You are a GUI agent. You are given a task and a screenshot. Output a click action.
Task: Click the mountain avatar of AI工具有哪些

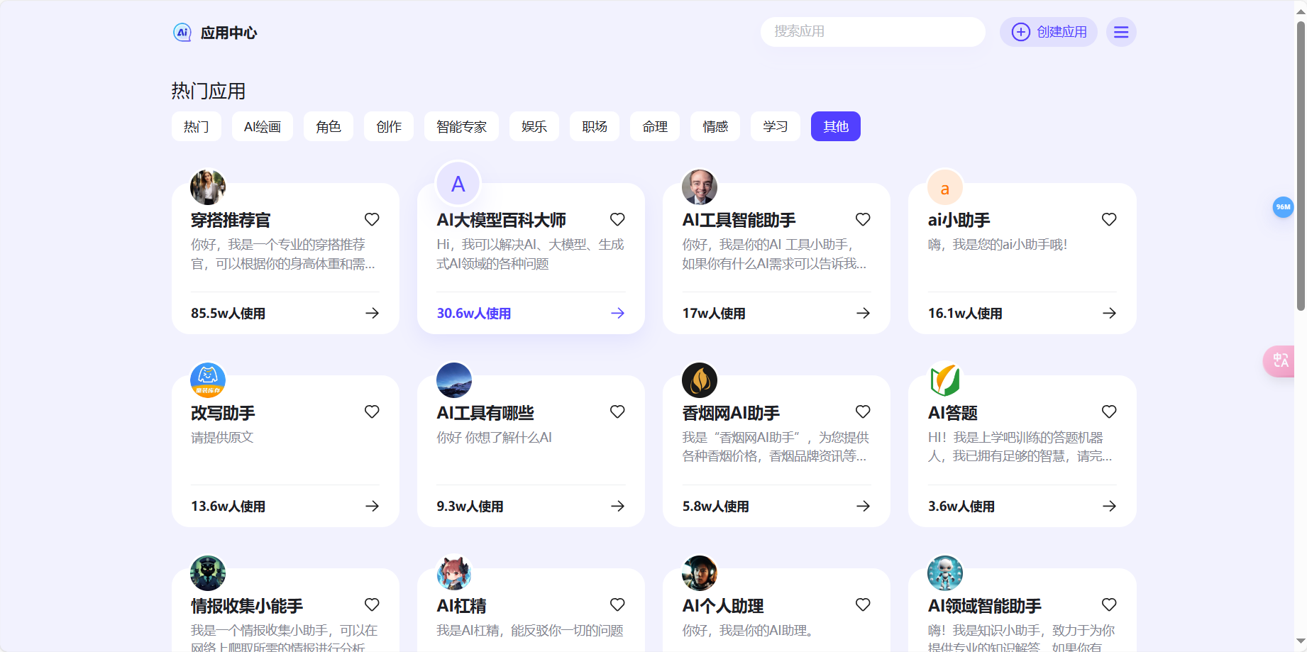tap(453, 380)
